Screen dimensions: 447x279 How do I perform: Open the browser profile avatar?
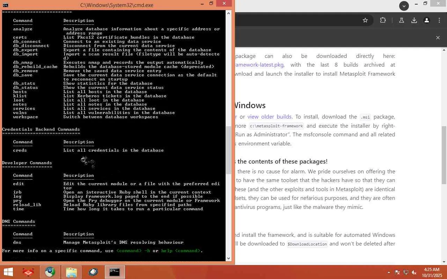427,20
